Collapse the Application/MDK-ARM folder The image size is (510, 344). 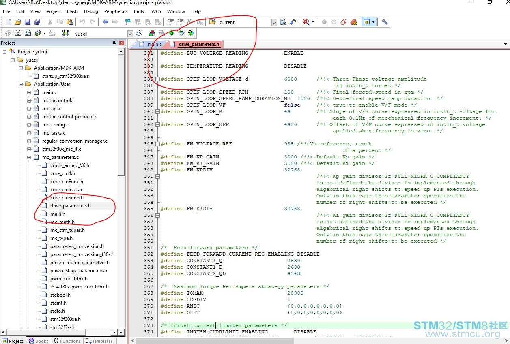click(x=21, y=68)
